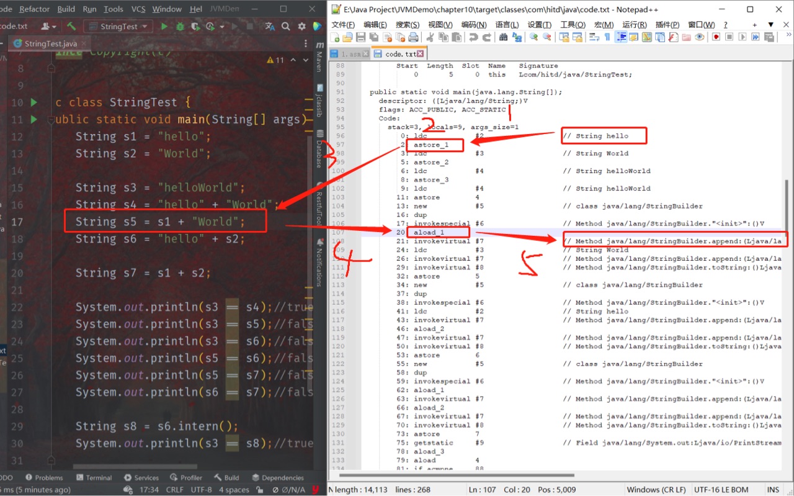Open Folder as Workspace icon in Notepad++
794x496 pixels.
(686, 37)
